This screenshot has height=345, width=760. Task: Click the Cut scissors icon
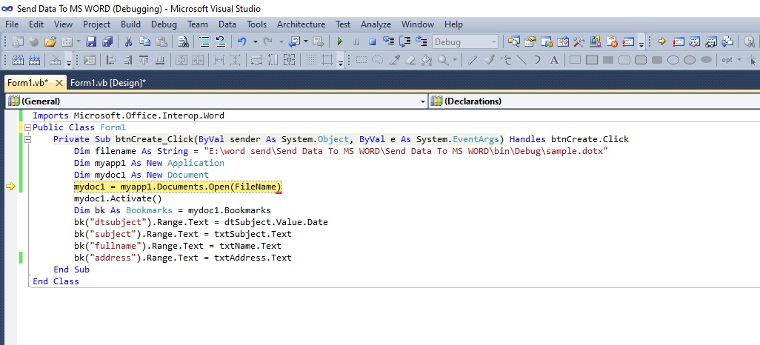click(x=128, y=41)
